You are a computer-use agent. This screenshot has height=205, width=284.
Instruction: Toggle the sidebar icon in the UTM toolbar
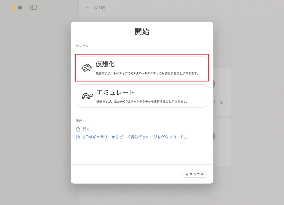click(34, 7)
